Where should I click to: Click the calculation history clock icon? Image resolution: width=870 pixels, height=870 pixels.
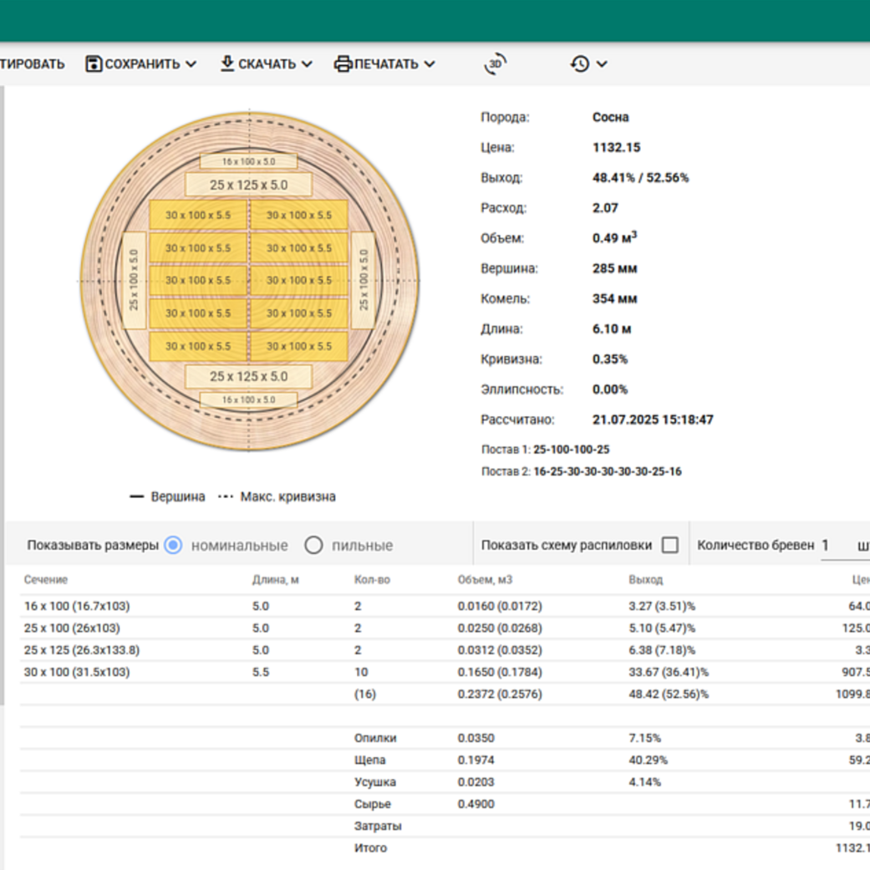point(580,64)
